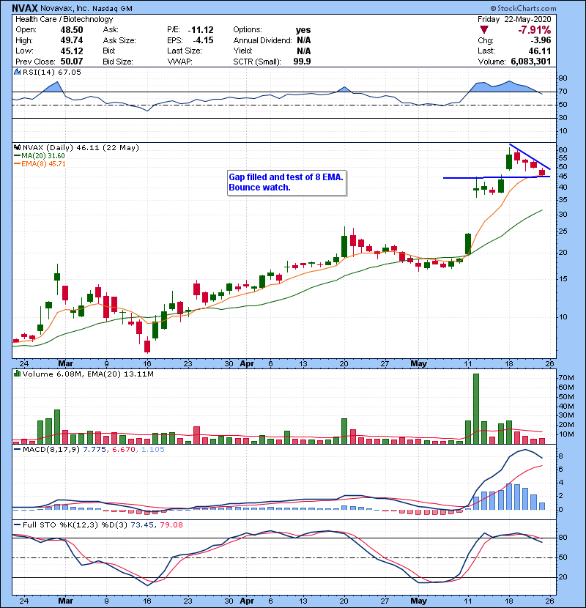Screen dimensions: 586x608
Task: Select the Open value 48.50
Action: [x=71, y=30]
